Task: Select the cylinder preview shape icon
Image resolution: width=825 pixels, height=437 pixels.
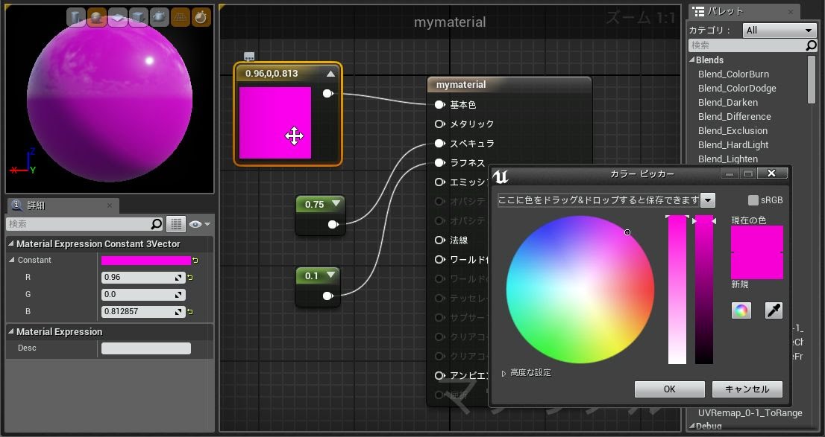Action: coord(76,17)
